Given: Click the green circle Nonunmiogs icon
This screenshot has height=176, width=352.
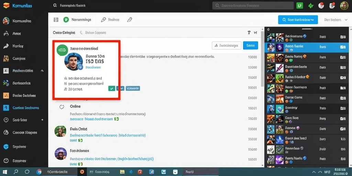Looking at the screenshot, I should [66, 20].
